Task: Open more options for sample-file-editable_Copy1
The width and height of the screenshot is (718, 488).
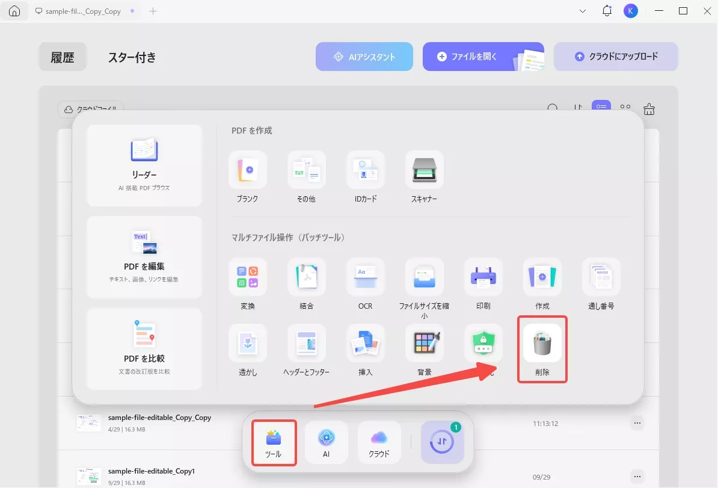Action: [x=637, y=477]
